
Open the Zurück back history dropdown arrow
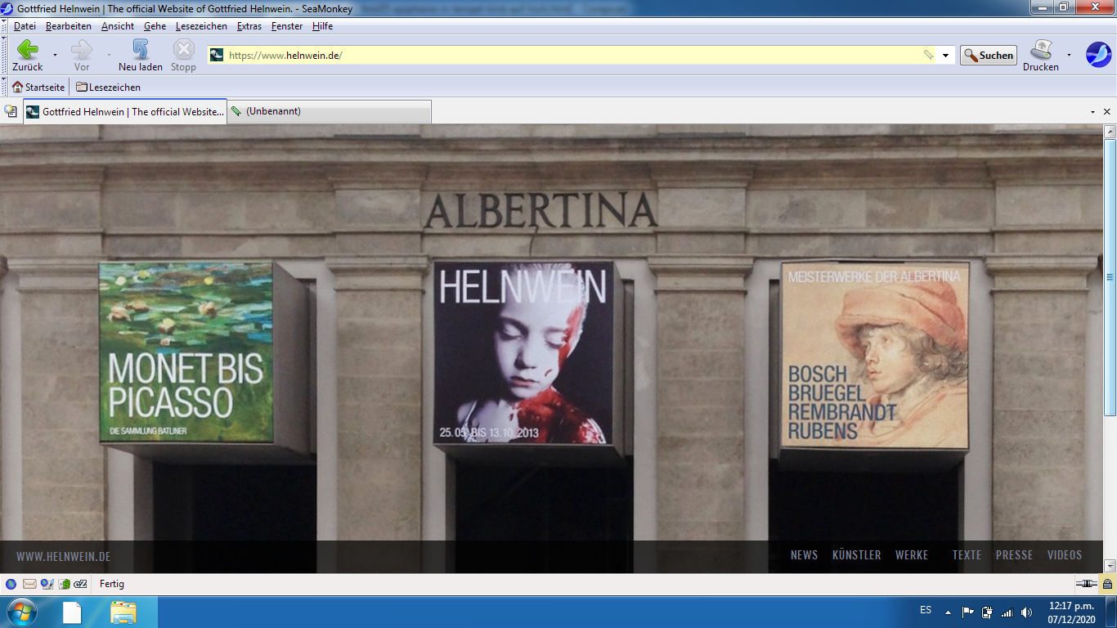click(55, 56)
